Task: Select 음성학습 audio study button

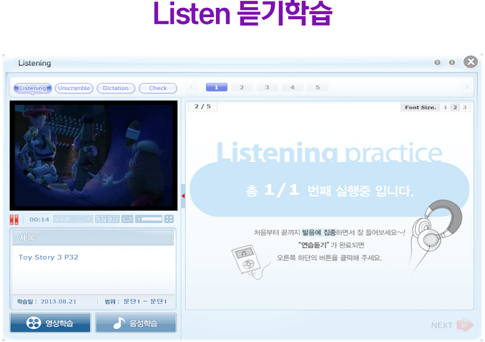Action: (x=136, y=323)
